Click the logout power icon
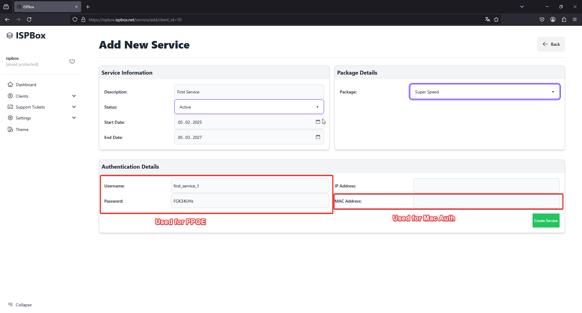This screenshot has height=313, width=582. coord(72,61)
